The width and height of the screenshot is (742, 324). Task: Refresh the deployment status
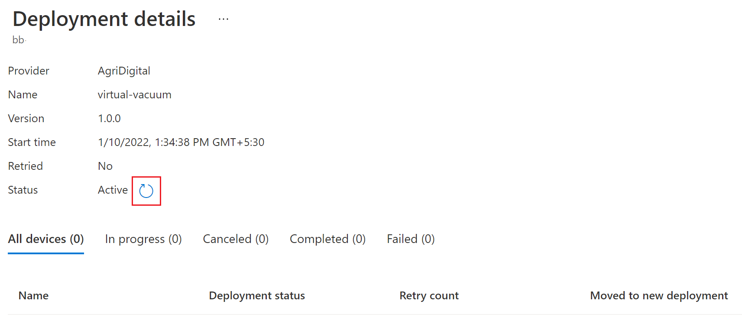[146, 191]
